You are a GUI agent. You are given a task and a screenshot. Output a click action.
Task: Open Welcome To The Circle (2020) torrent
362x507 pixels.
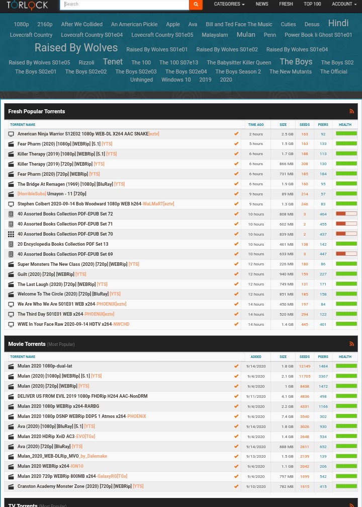69,294
